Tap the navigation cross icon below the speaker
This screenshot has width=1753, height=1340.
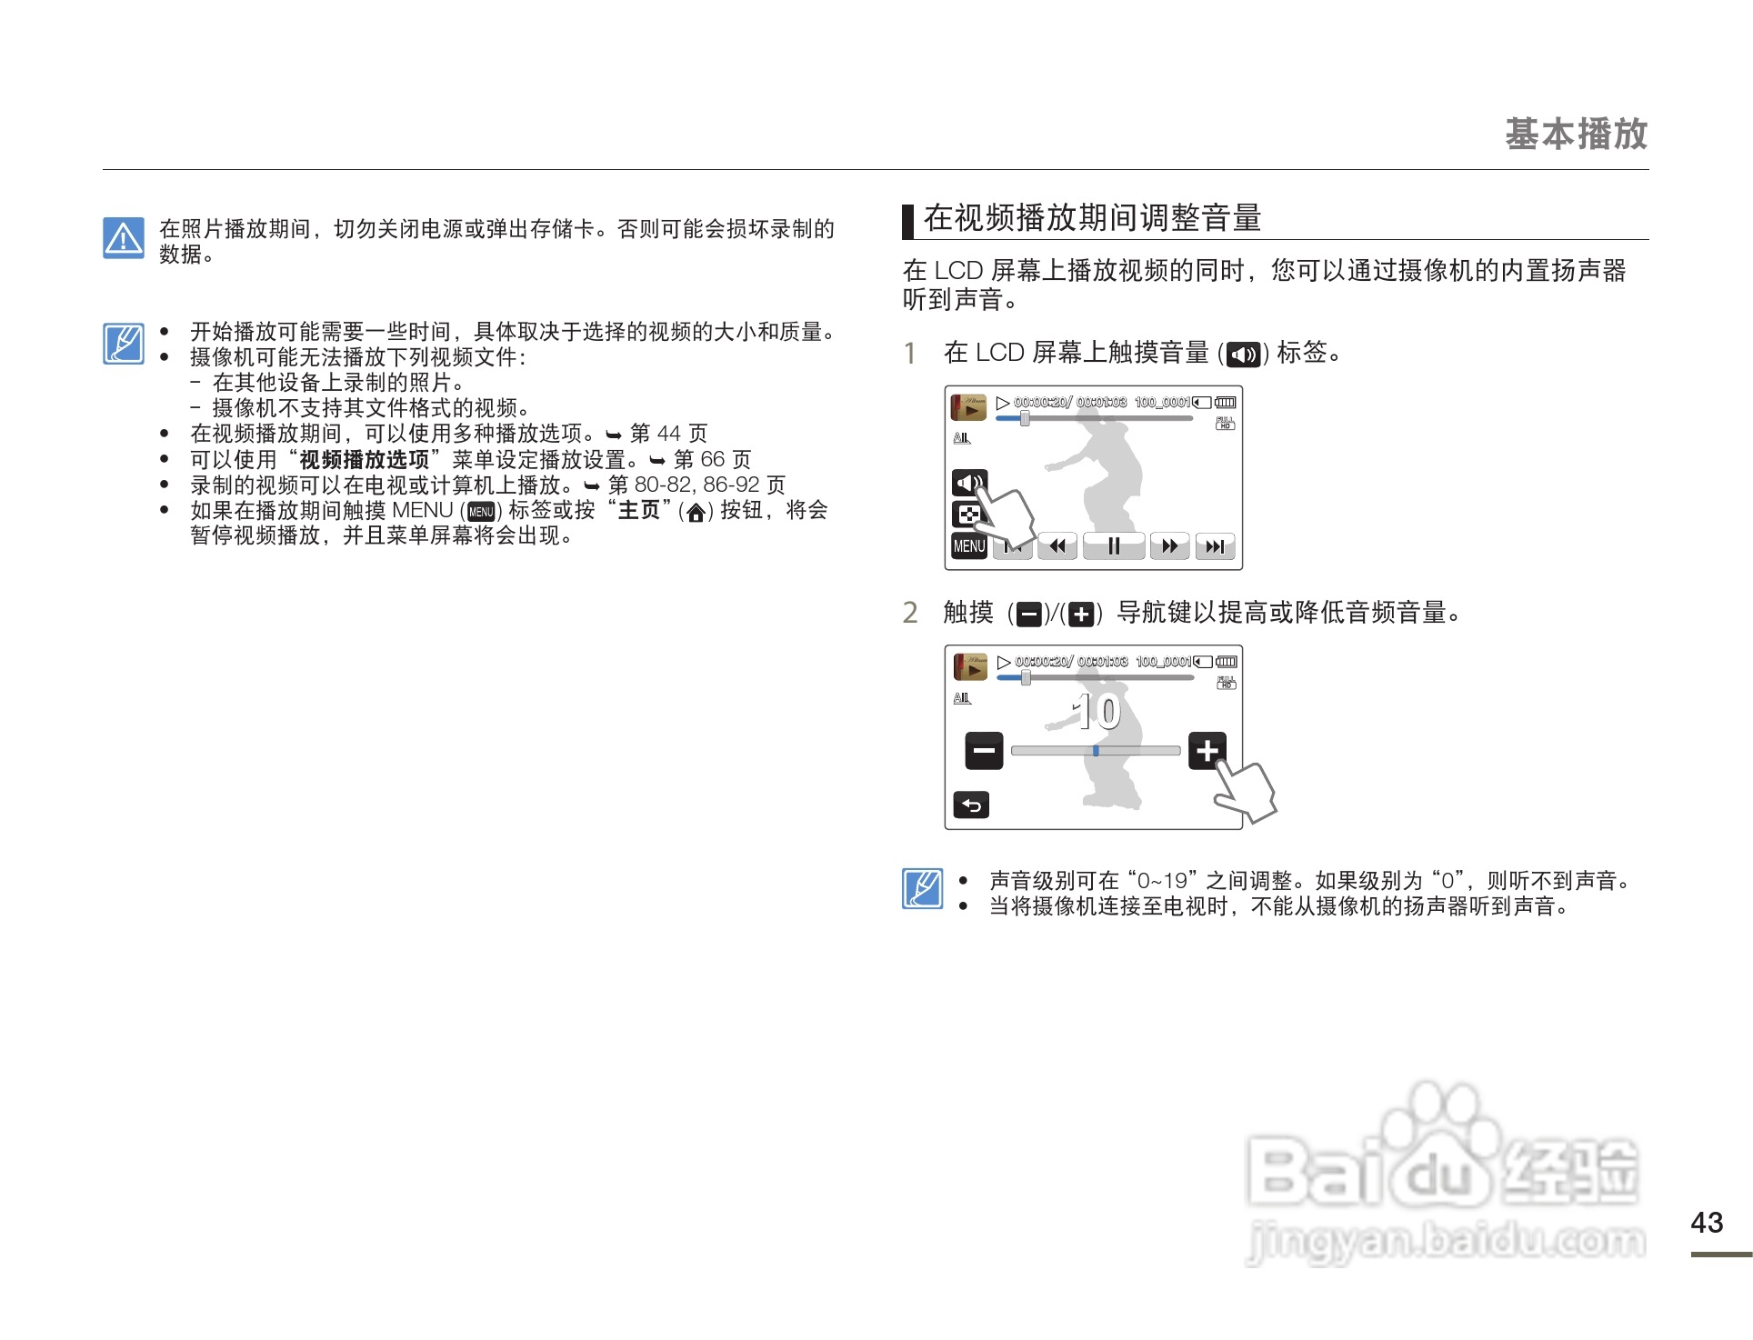point(969,516)
